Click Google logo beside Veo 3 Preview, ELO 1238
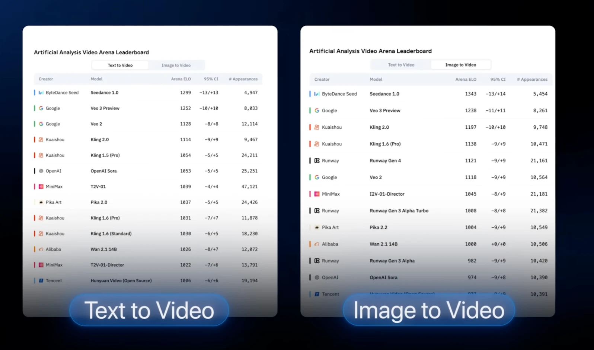Screen dimensions: 594x350 coord(317,110)
